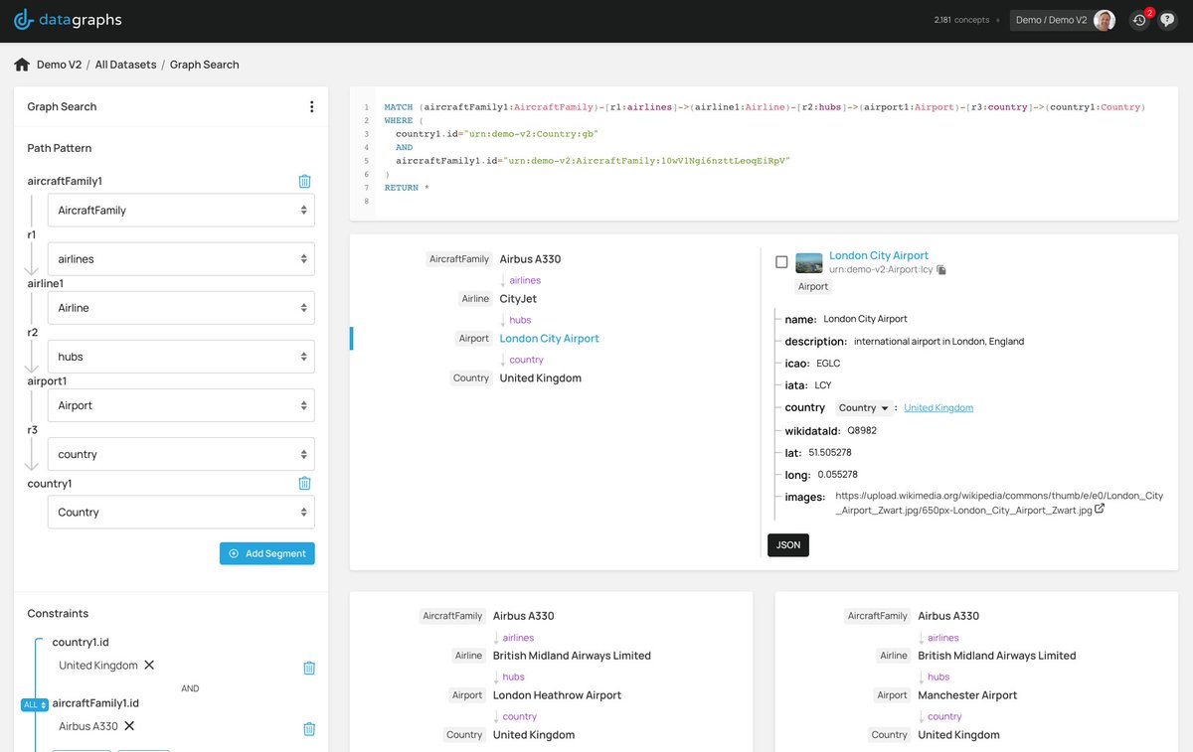The width and height of the screenshot is (1193, 752).
Task: Click the Airport type tag in detail
Action: pyautogui.click(x=813, y=286)
